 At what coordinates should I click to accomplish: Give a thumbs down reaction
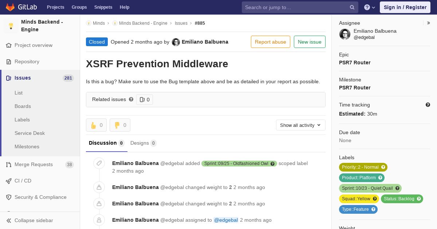(120, 125)
